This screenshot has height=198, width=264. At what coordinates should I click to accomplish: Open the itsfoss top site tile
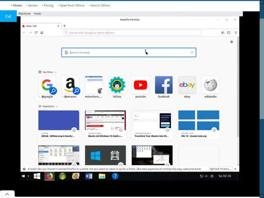coord(117,87)
